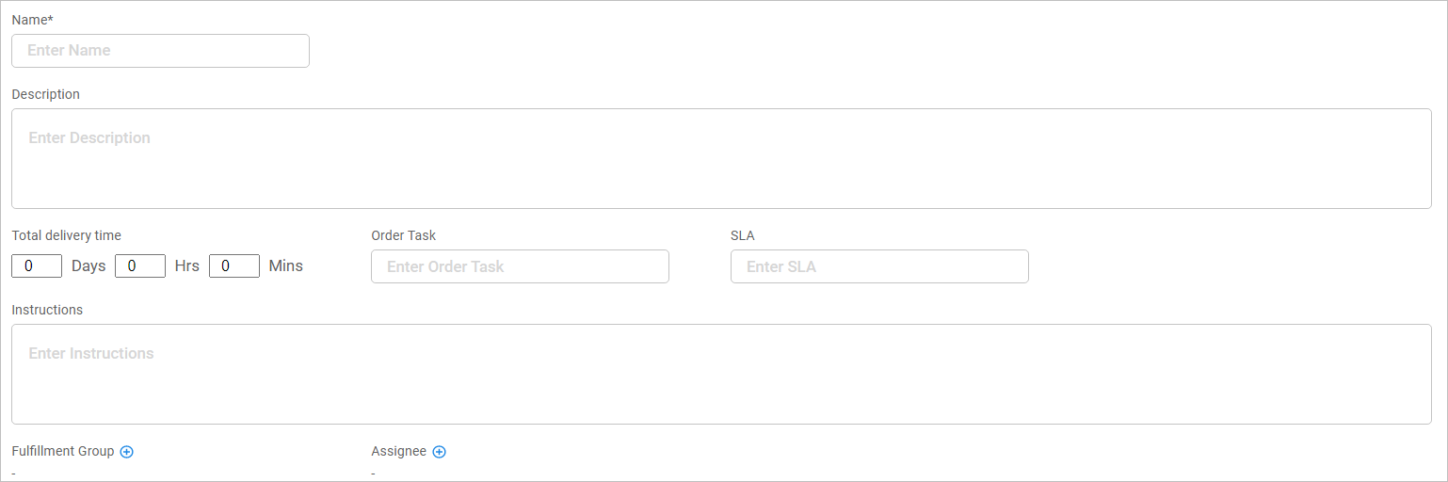Screen dimensions: 1448x482
Task: Click the Assignee add icon
Action: [x=439, y=452]
